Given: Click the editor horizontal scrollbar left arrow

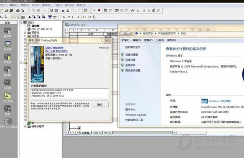Looking at the screenshot, I should coord(175,133).
